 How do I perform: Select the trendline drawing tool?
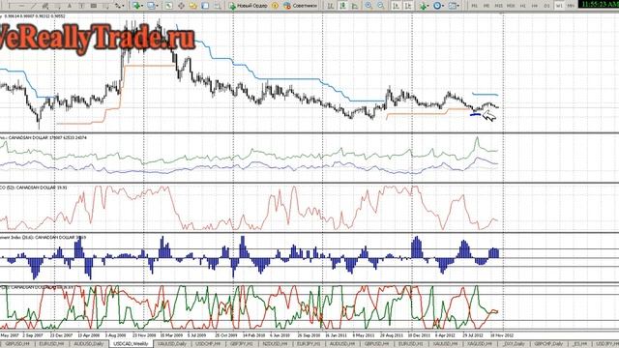tap(34, 6)
